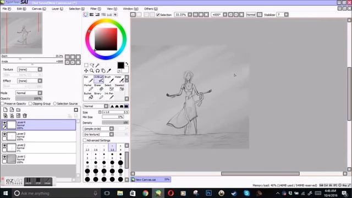Screen dimensions: 352x198
Task: Activate the zoom magnifier tool
Action: (92, 71)
